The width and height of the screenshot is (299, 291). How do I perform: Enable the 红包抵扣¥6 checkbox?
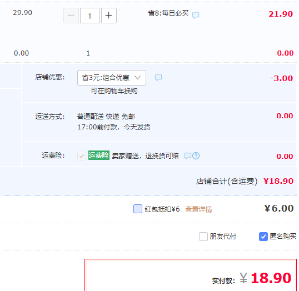[x=138, y=209]
